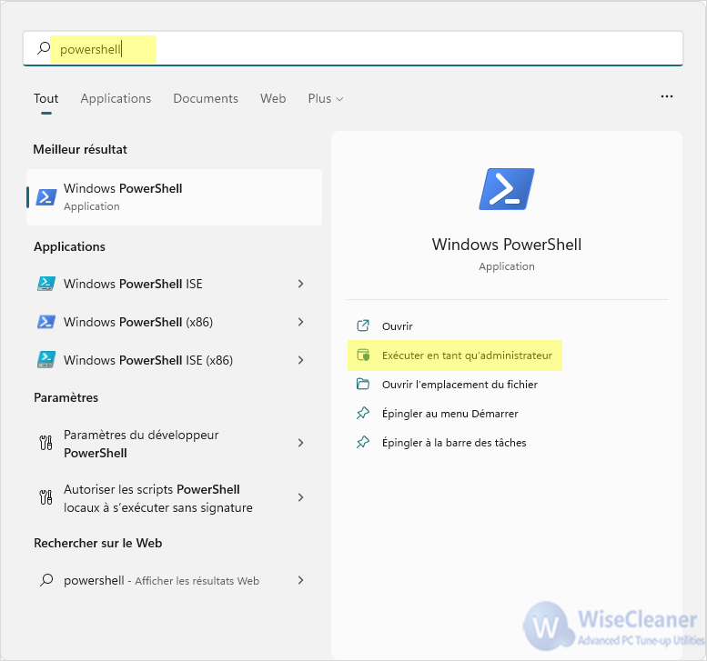Click the Ouvrir open-external icon
Screen dimensions: 707x661
pyautogui.click(x=363, y=325)
